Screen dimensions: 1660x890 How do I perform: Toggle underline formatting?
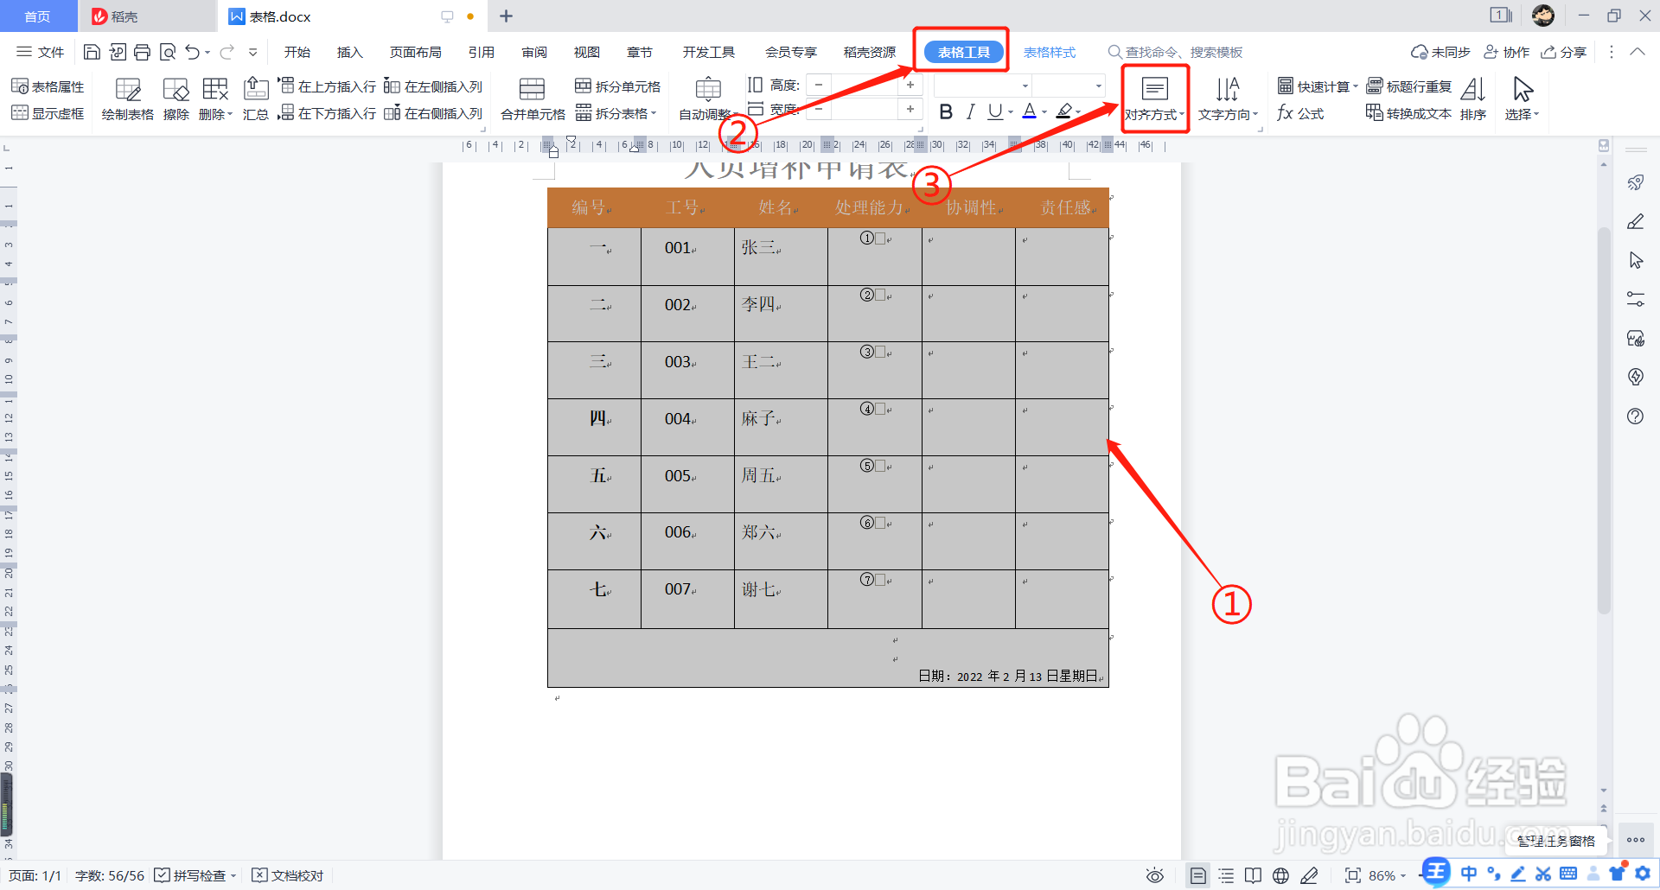(x=995, y=111)
